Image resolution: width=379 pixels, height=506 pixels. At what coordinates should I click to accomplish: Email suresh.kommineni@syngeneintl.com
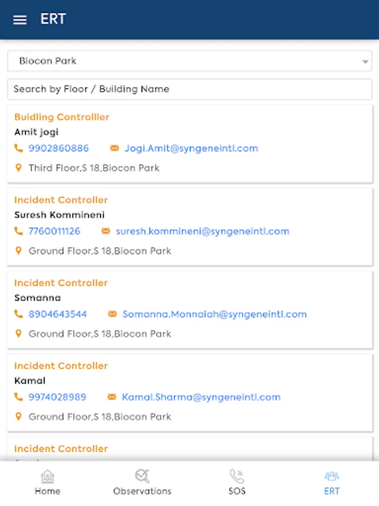[202, 231]
